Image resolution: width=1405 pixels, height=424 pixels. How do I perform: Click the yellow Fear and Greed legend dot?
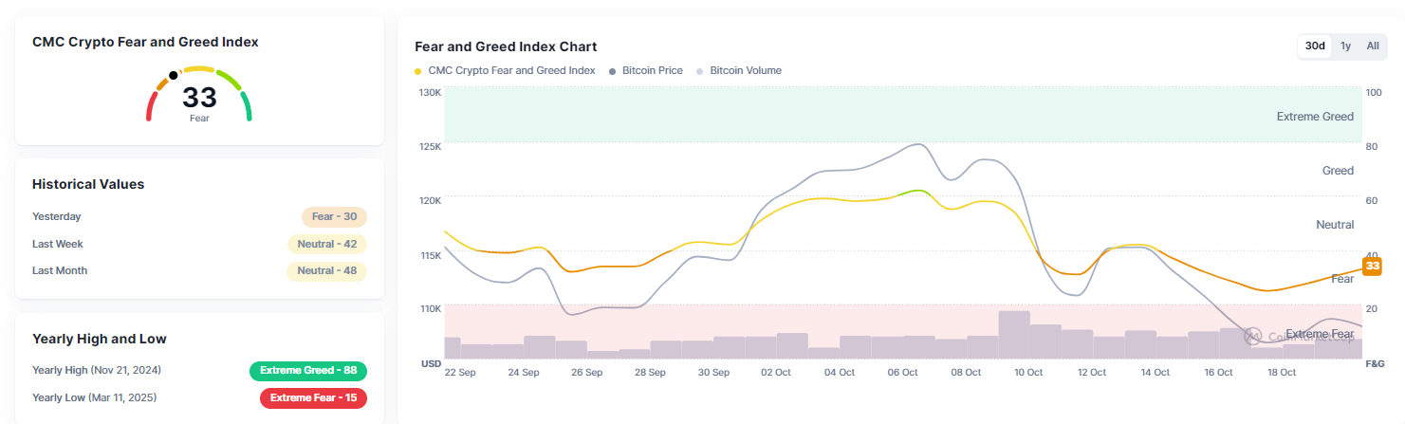point(419,71)
